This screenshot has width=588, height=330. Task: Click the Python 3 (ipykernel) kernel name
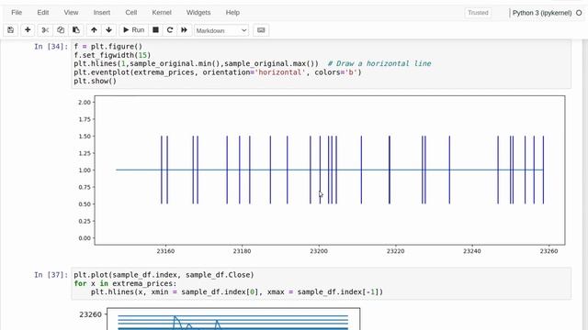click(542, 13)
